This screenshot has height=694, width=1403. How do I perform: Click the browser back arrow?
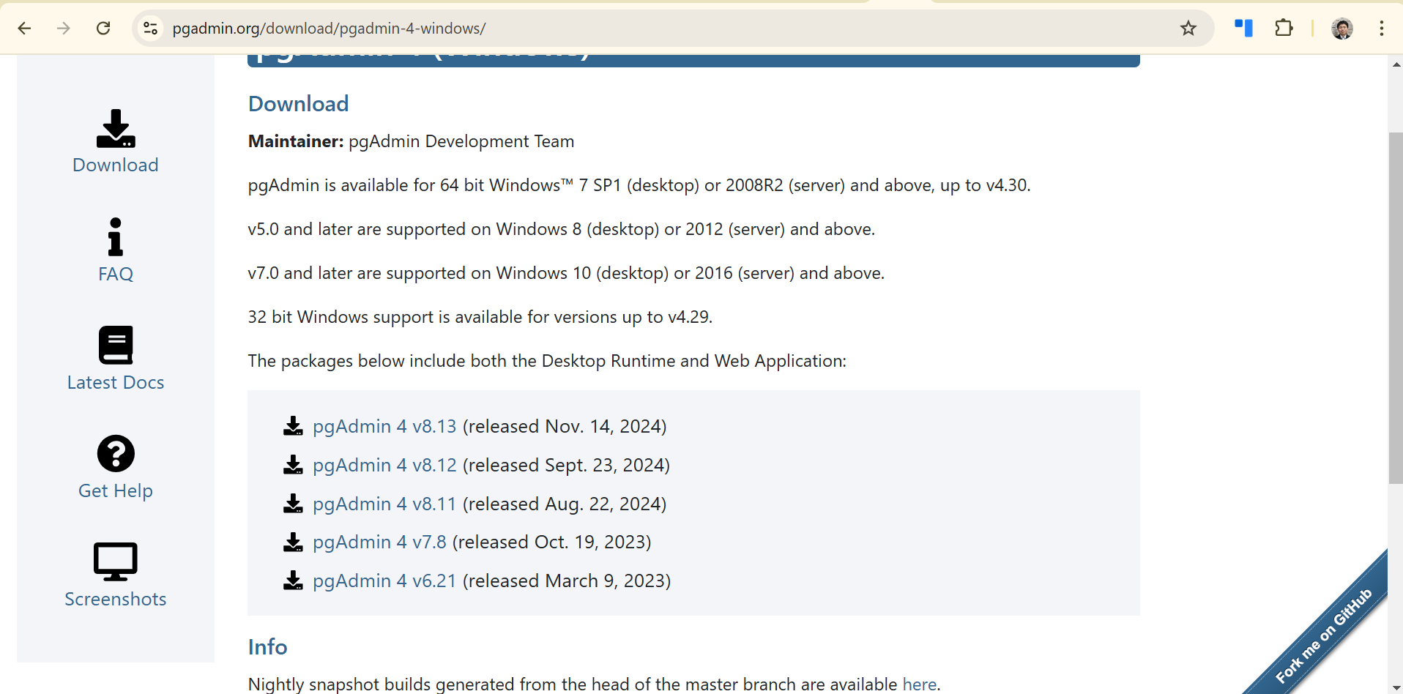click(24, 29)
